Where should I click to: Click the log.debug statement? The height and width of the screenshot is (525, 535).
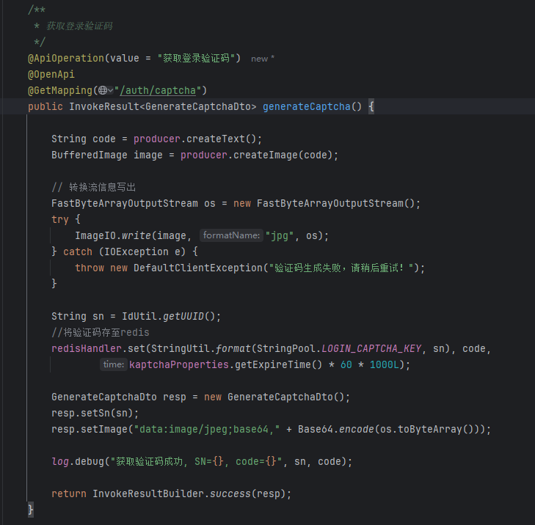tap(202, 461)
